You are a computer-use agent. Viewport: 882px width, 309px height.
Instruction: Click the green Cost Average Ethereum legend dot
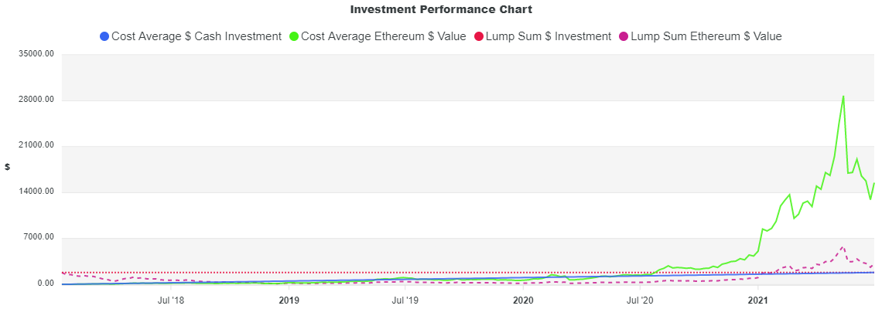click(x=293, y=36)
